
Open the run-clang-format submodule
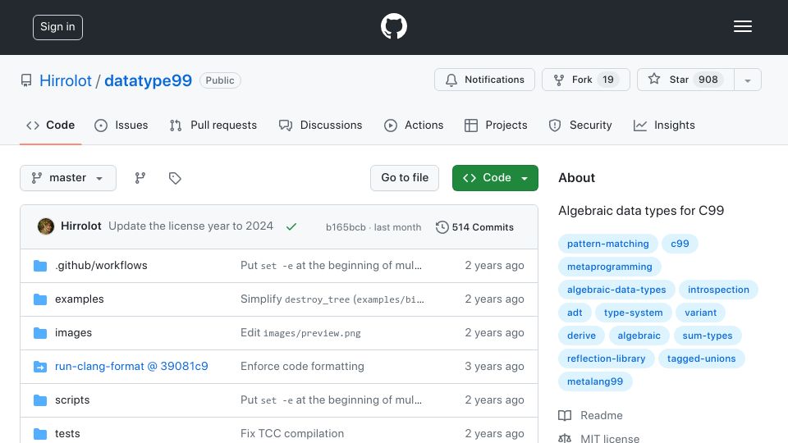131,366
